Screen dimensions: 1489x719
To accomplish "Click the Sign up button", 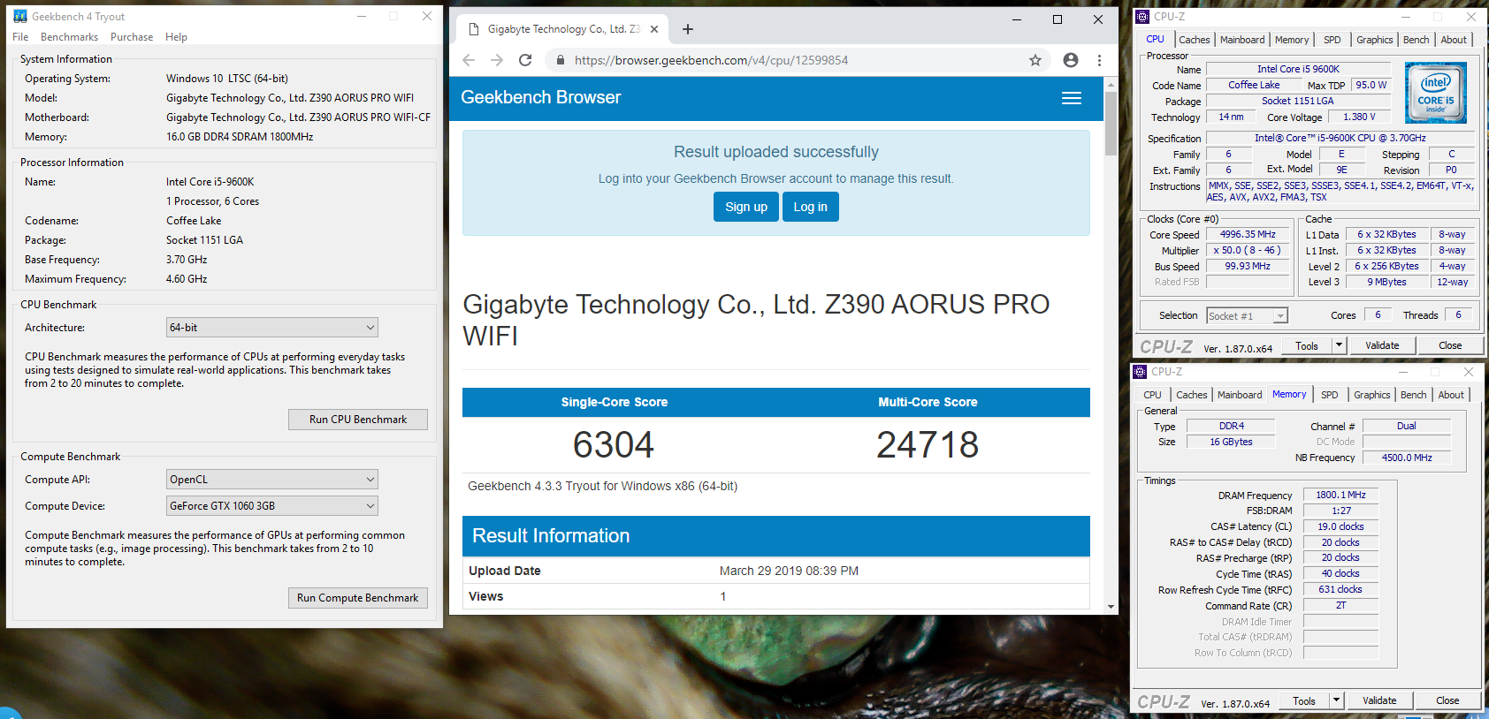I will point(746,207).
